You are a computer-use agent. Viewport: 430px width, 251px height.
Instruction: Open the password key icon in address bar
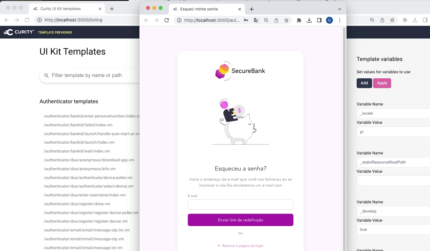[246, 20]
